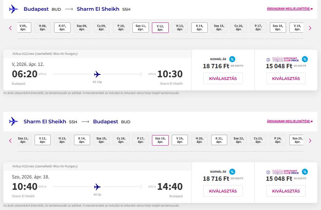The image size is (321, 210).
Task: Choose outbound normal price Kiválasztás button
Action: click(223, 78)
